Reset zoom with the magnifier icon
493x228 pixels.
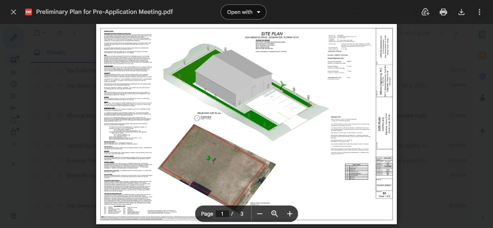click(x=275, y=213)
